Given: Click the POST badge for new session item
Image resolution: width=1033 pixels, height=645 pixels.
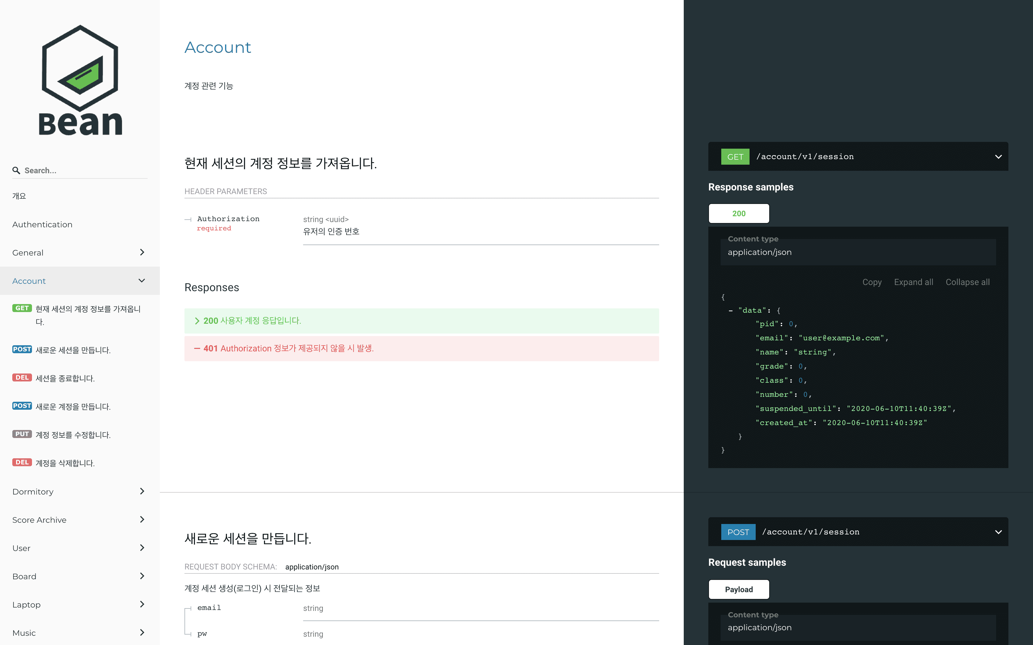Looking at the screenshot, I should pos(22,350).
